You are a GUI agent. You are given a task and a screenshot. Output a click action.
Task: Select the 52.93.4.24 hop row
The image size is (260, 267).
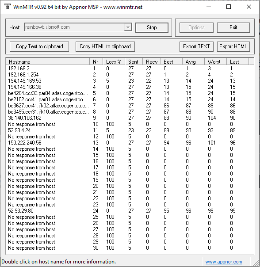pos(130,130)
